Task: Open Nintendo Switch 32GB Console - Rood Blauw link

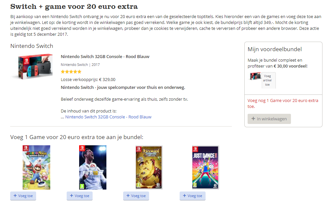Action: pos(108,117)
